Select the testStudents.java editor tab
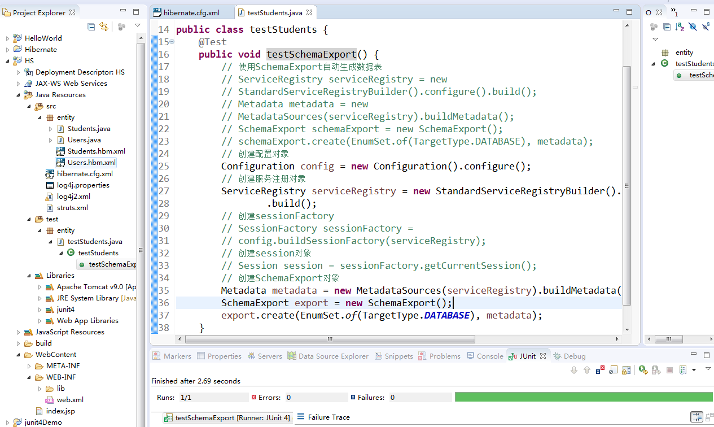This screenshot has width=714, height=427. 275,12
